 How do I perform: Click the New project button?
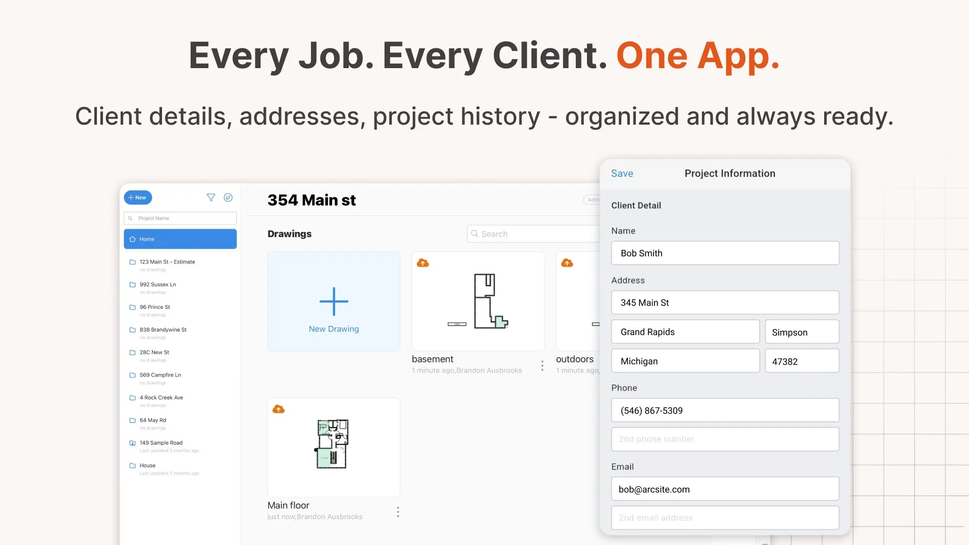coord(138,198)
